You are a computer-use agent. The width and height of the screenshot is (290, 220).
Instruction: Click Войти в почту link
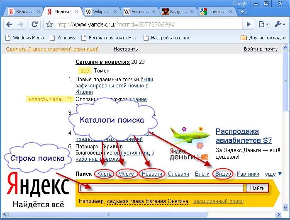click(x=261, y=49)
